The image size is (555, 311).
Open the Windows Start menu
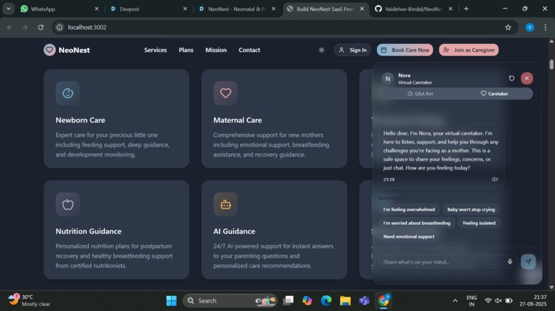pyautogui.click(x=171, y=301)
